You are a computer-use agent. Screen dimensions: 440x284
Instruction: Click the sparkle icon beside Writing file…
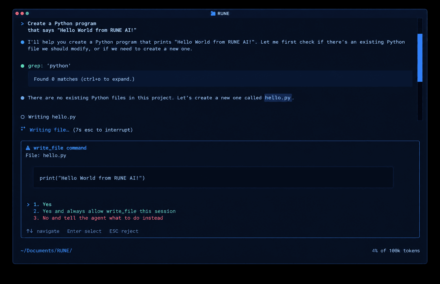23,129
